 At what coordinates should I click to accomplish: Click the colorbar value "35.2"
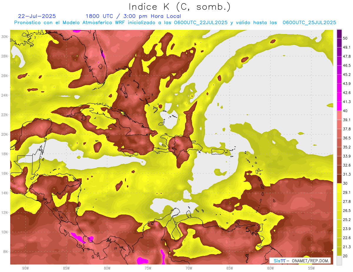point(347,147)
